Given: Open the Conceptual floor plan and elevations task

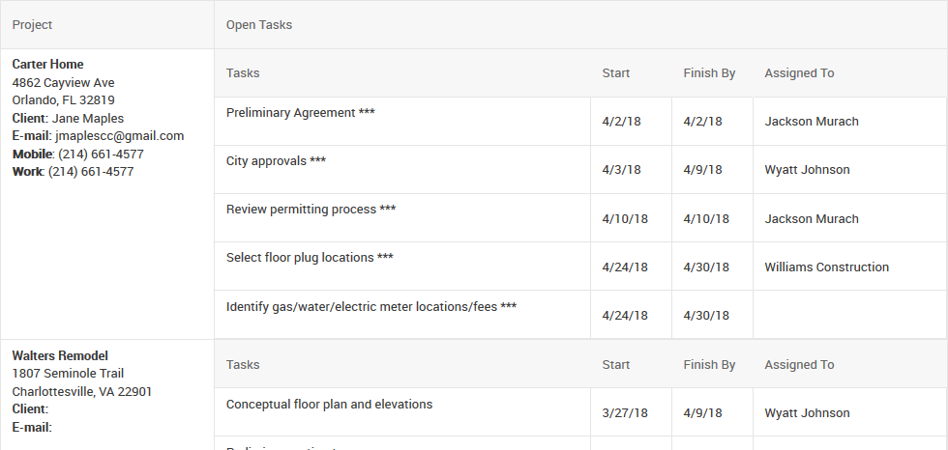Looking at the screenshot, I should point(330,405).
